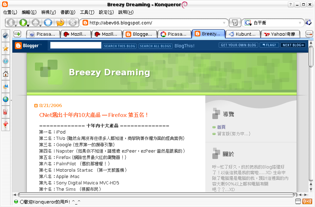Open the CNet Firefox 第五名 post title
This screenshot has width=315, height=207.
(93, 115)
